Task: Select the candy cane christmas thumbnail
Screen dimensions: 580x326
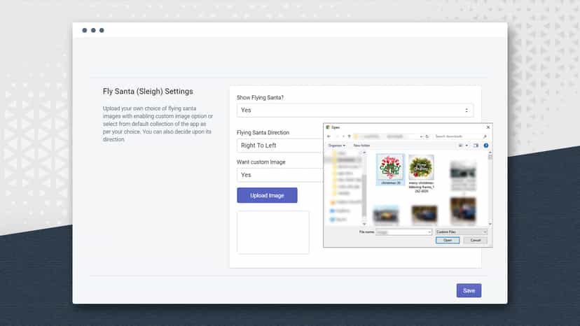Action: [391, 170]
